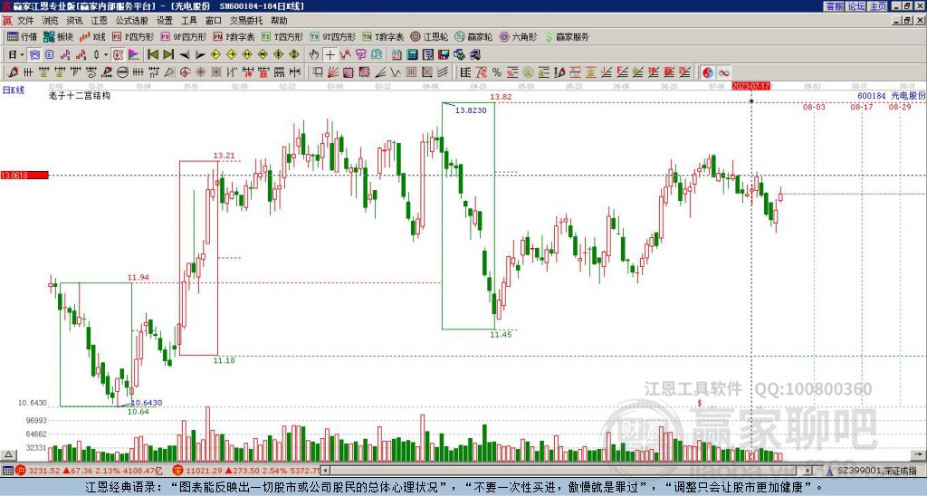Open the calculator icon
The image size is (927, 496).
[412, 54]
